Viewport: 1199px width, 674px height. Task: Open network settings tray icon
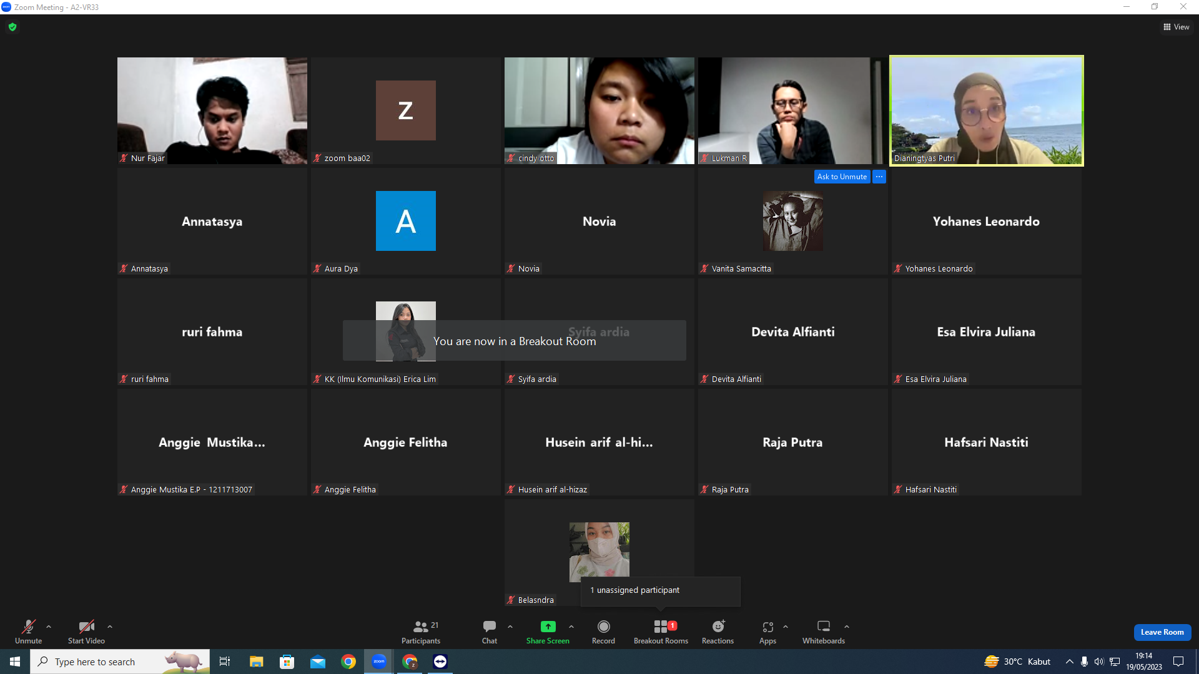[1115, 662]
